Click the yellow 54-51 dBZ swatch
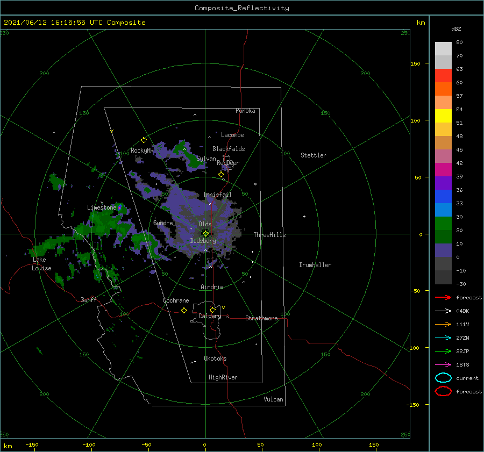 click(443, 116)
